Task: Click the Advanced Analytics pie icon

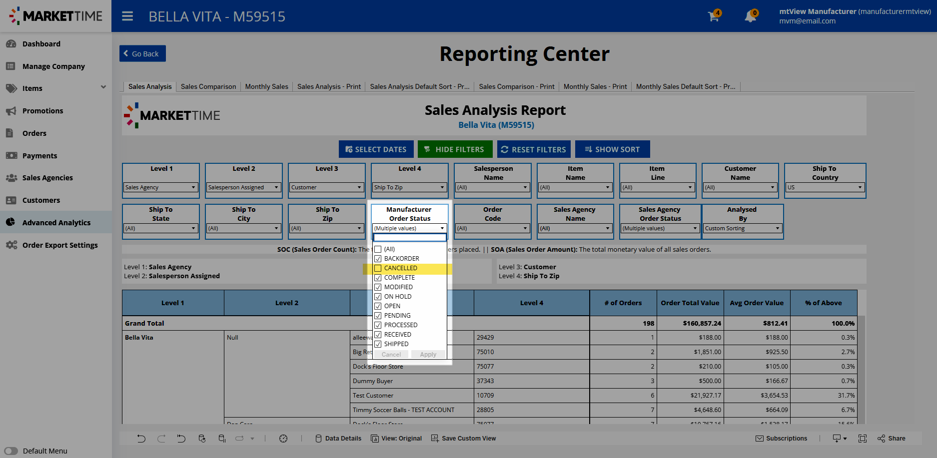Action: (10, 222)
